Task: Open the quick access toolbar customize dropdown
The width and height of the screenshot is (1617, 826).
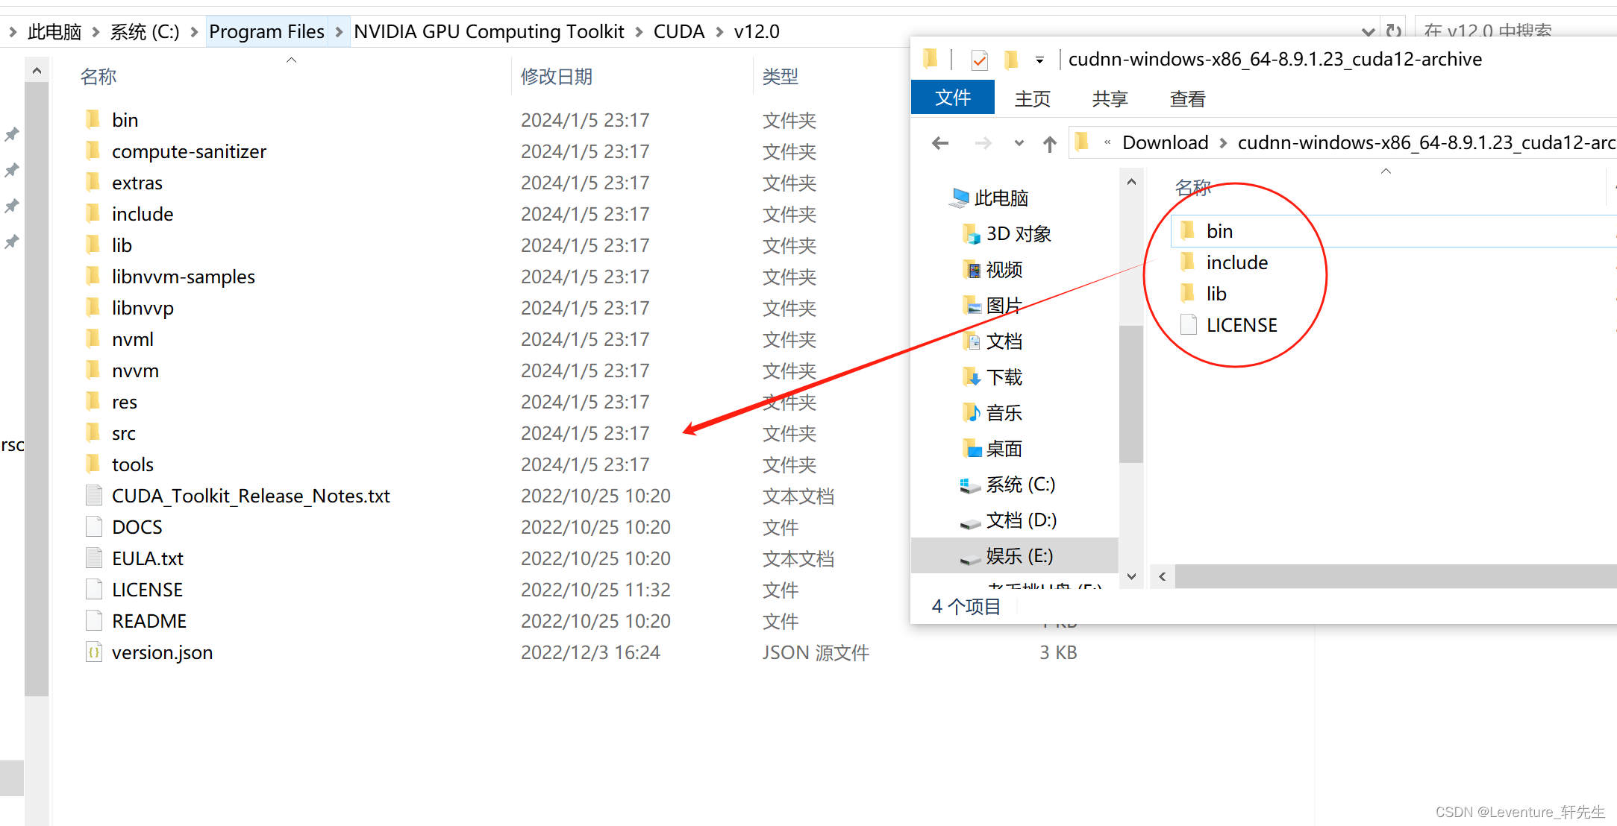Action: pos(1039,60)
